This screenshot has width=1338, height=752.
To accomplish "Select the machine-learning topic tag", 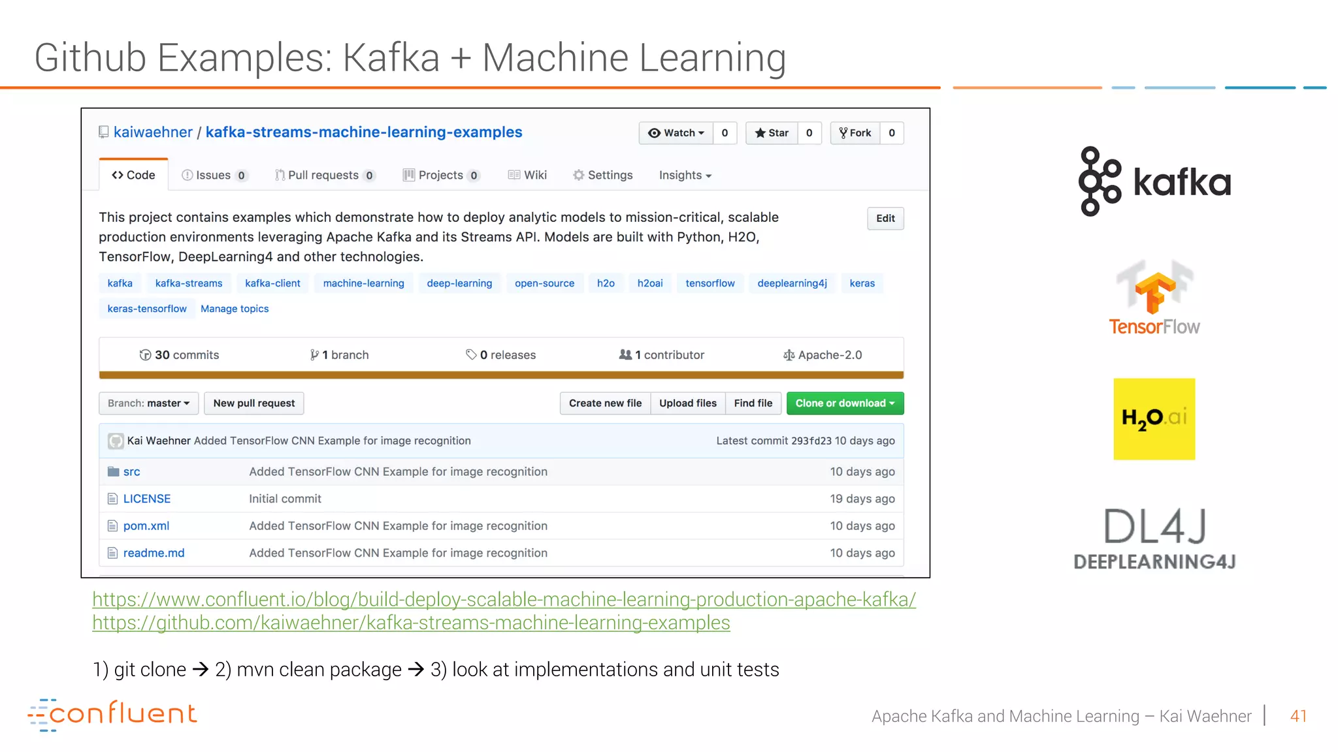I will coord(364,283).
